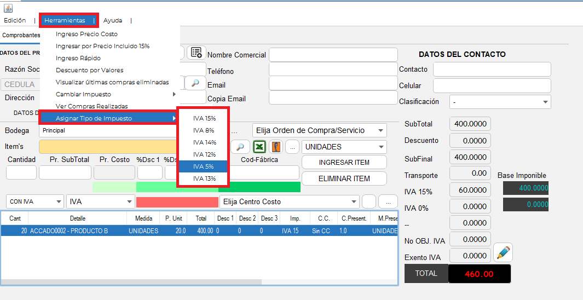Open the Elija Centro Costo dropdown
The width and height of the screenshot is (583, 300).
click(x=289, y=202)
